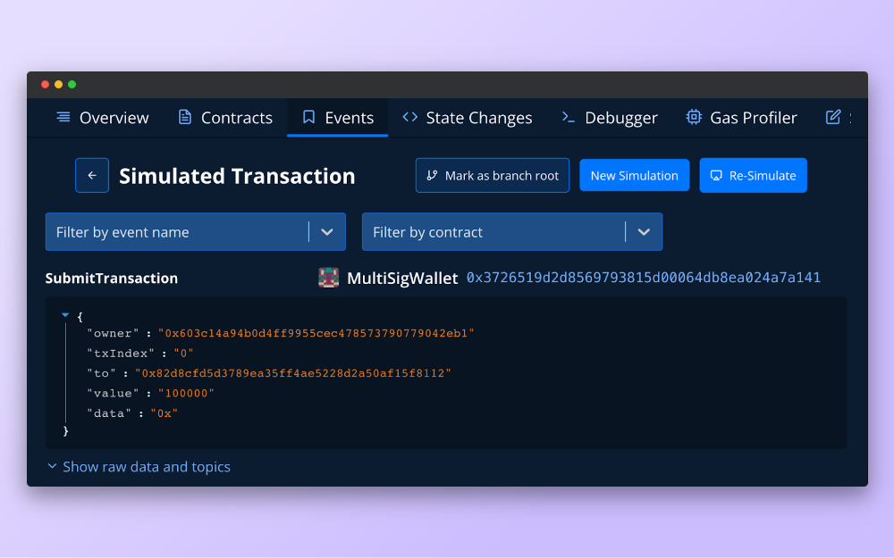Click the edit pencil icon in tab bar
Screen dimensions: 894x558
[833, 117]
